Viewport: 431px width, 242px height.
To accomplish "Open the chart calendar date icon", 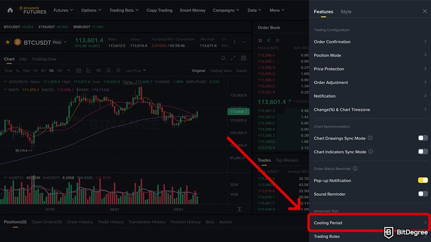I will pos(79,70).
